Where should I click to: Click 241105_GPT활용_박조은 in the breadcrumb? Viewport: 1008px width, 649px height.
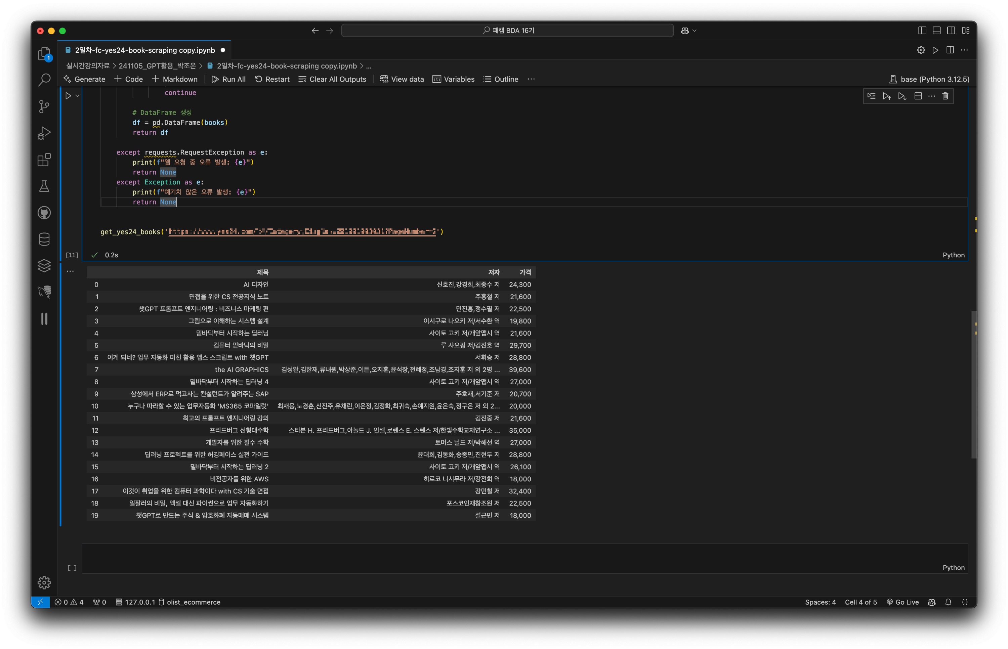pos(157,66)
